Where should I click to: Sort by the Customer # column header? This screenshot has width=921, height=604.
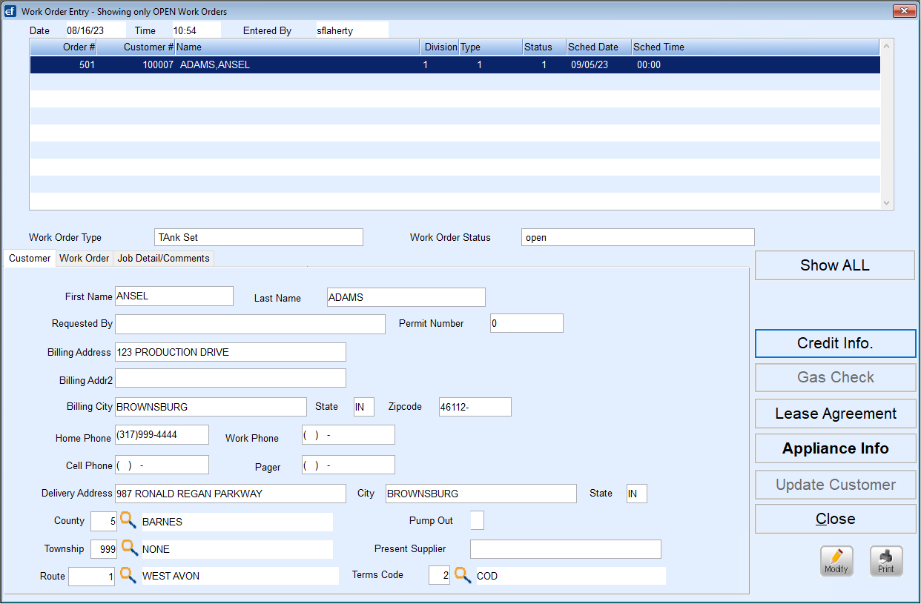point(136,47)
